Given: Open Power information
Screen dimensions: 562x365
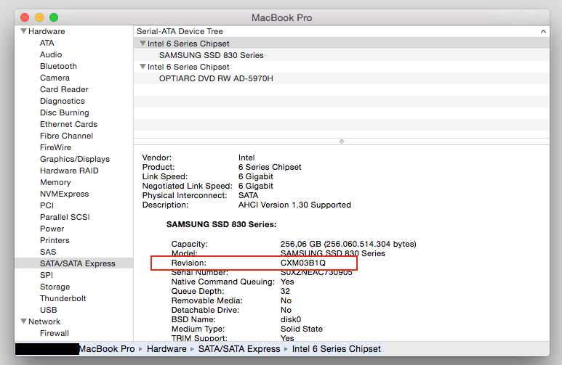Looking at the screenshot, I should [x=52, y=229].
